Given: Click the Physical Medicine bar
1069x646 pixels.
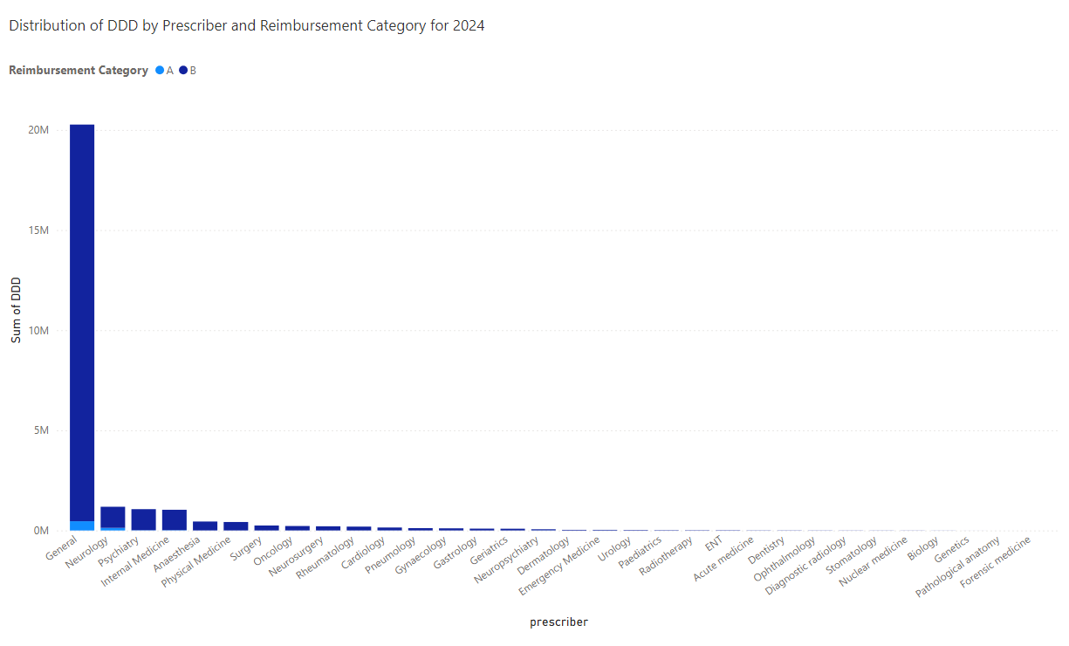Looking at the screenshot, I should coord(236,526).
